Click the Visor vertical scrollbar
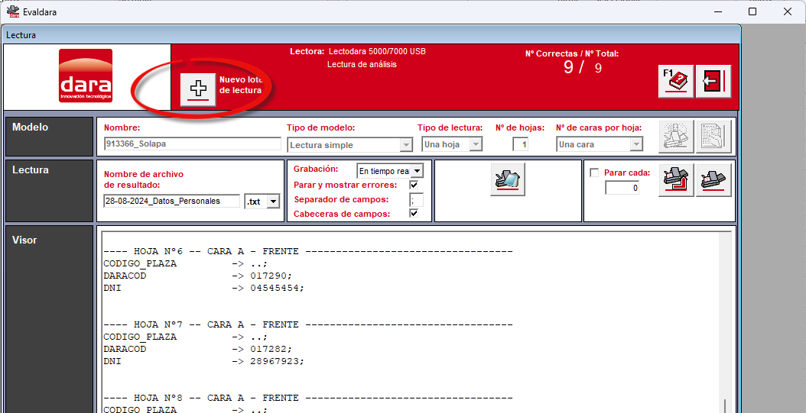 point(725,322)
